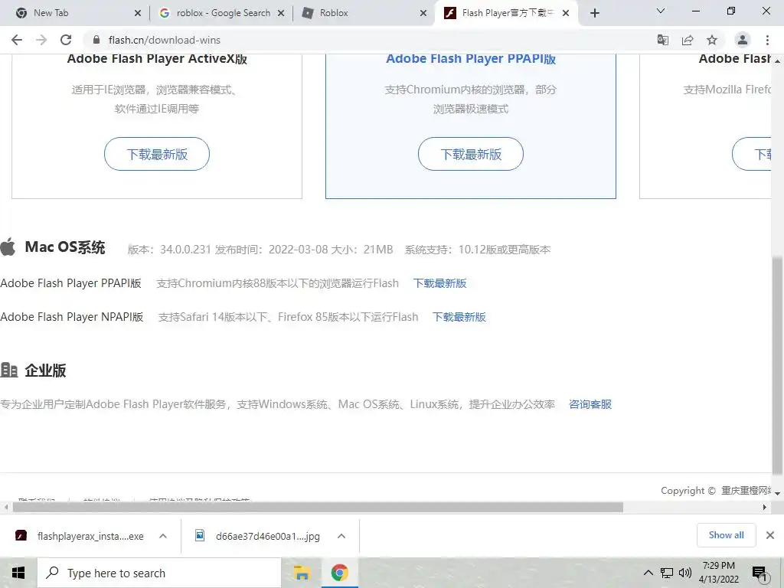The image size is (784, 588).
Task: Click the Apple logo next to Mac OS
Action: click(8, 247)
